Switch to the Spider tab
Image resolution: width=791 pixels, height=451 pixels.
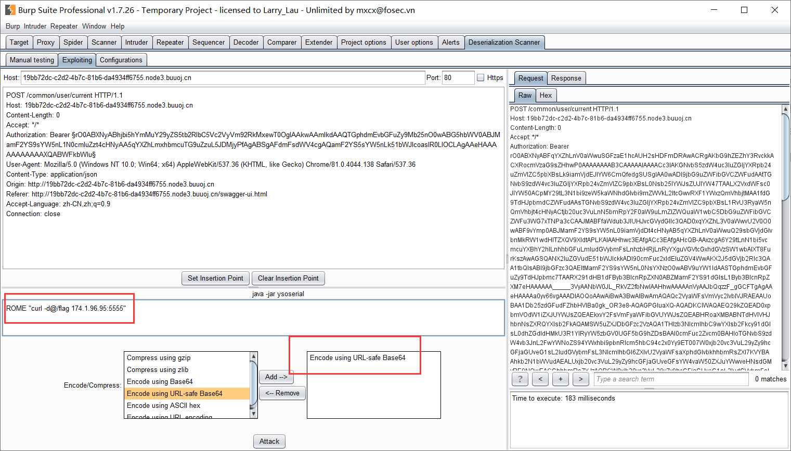73,42
